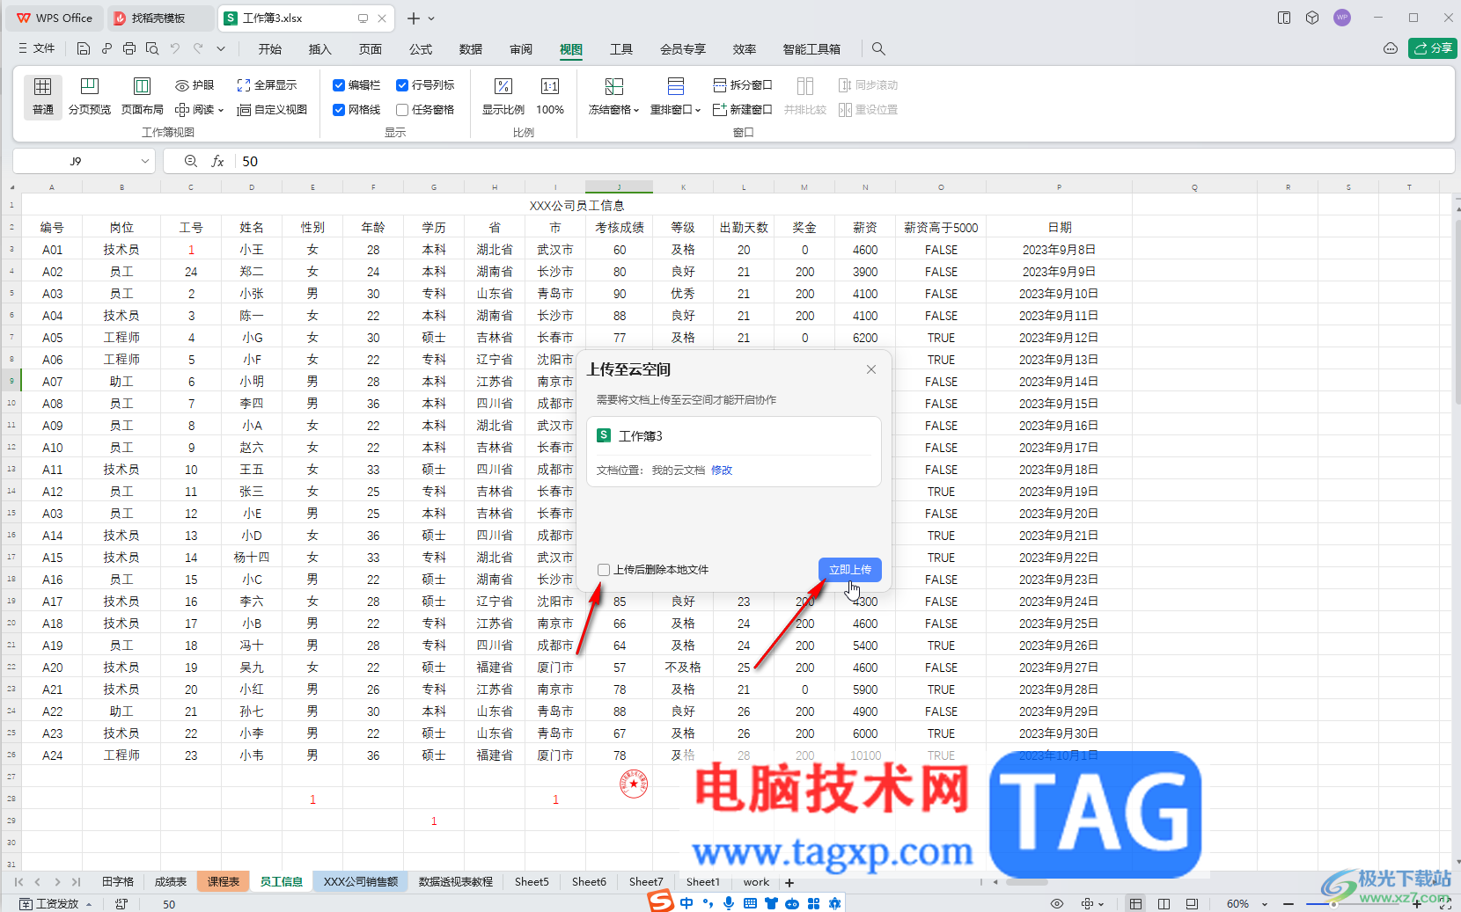Reset zoom to 100% in ribbon
Screen dimensions: 1461x912
point(550,96)
